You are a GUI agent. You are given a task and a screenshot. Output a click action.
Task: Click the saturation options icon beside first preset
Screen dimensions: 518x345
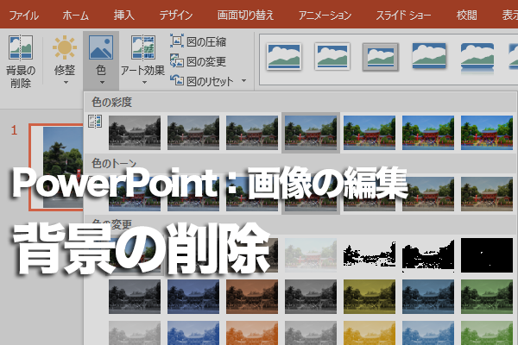tap(95, 122)
